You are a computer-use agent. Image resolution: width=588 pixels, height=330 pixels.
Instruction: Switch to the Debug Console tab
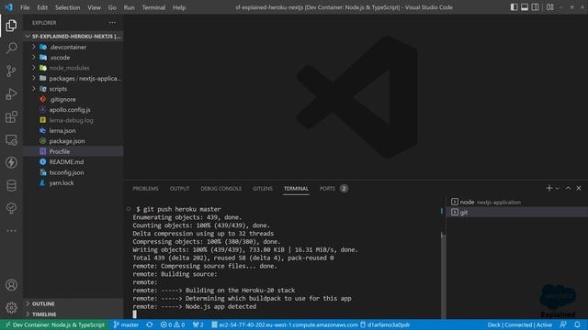pyautogui.click(x=220, y=189)
